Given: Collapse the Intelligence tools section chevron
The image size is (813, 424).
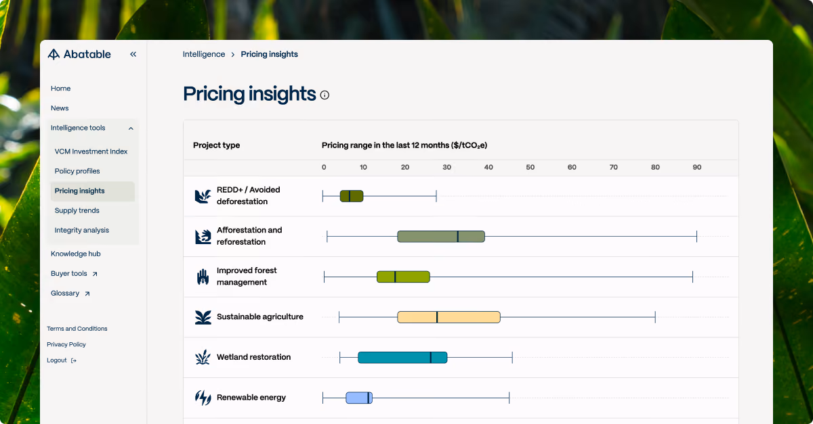Looking at the screenshot, I should tap(131, 128).
